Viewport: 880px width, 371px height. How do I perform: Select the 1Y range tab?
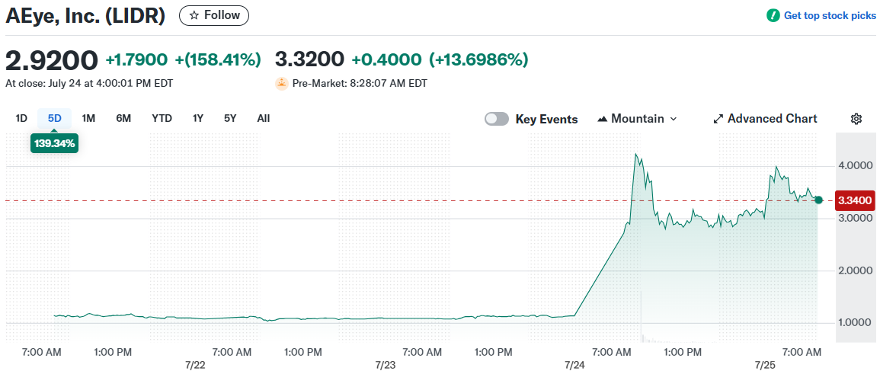(197, 118)
